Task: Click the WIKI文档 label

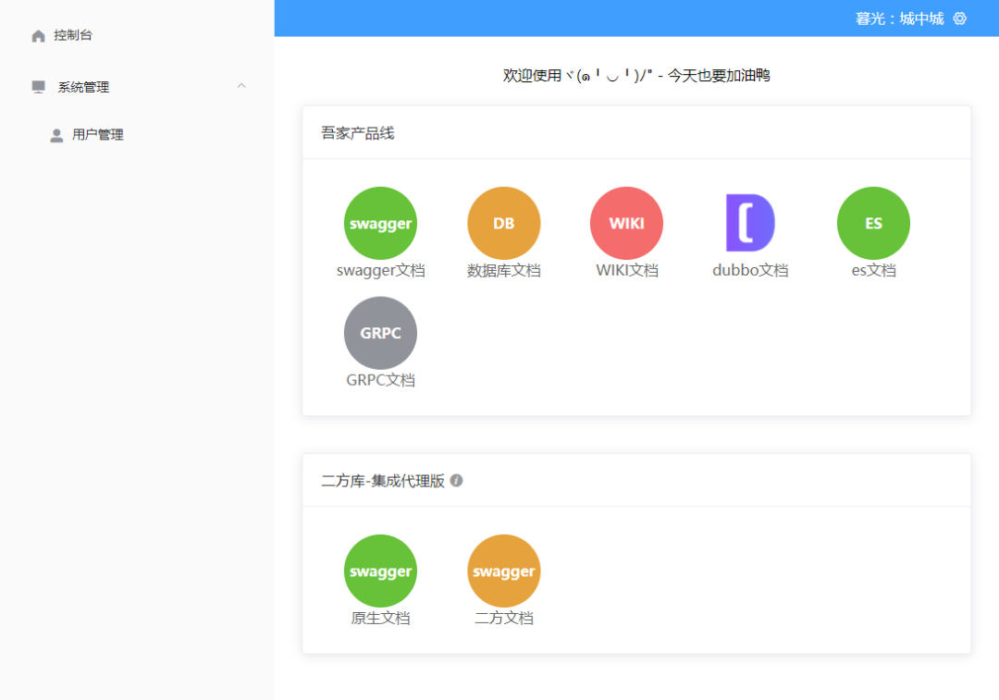Action: pyautogui.click(x=627, y=270)
